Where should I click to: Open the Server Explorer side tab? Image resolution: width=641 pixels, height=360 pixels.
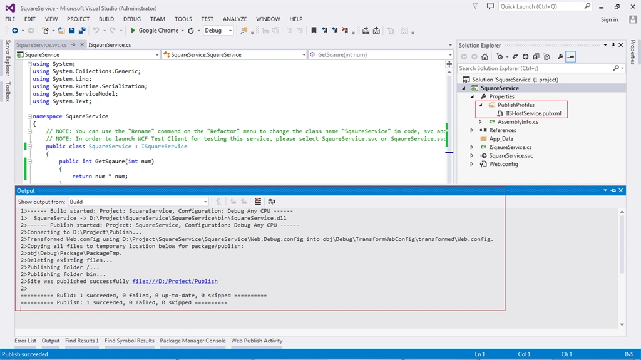pos(8,58)
